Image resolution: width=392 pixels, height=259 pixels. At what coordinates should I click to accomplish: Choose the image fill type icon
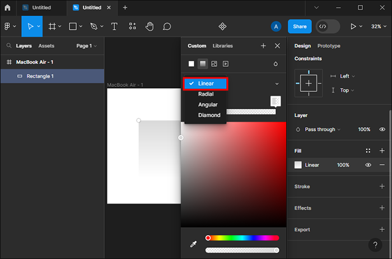pos(214,64)
